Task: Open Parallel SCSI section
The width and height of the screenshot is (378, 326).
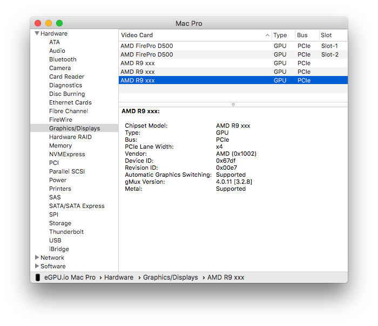Action: pyautogui.click(x=67, y=171)
